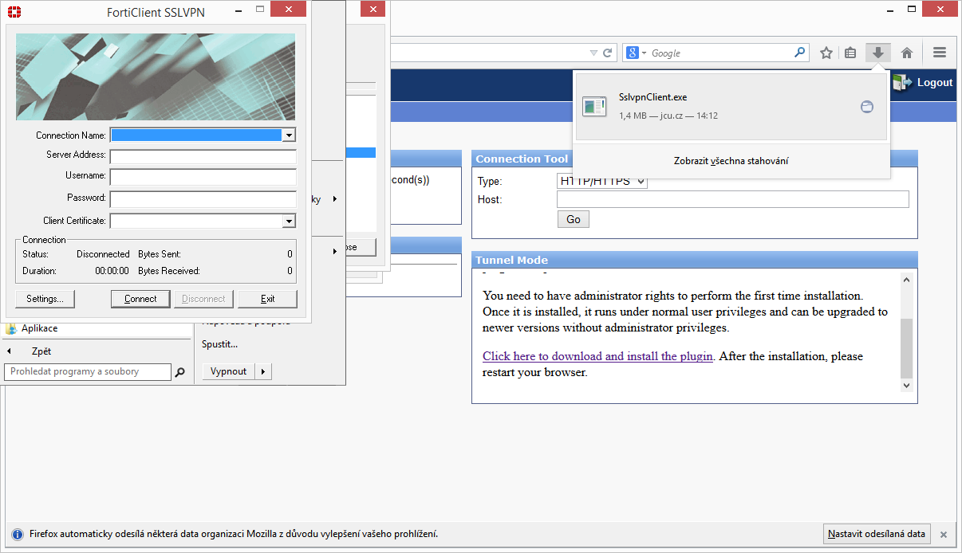Select Zpět in the start menu
The image size is (962, 553).
pos(41,351)
